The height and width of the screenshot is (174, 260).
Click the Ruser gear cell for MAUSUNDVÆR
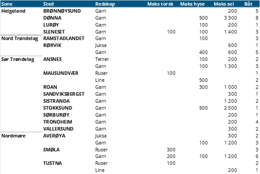[x=101, y=73]
